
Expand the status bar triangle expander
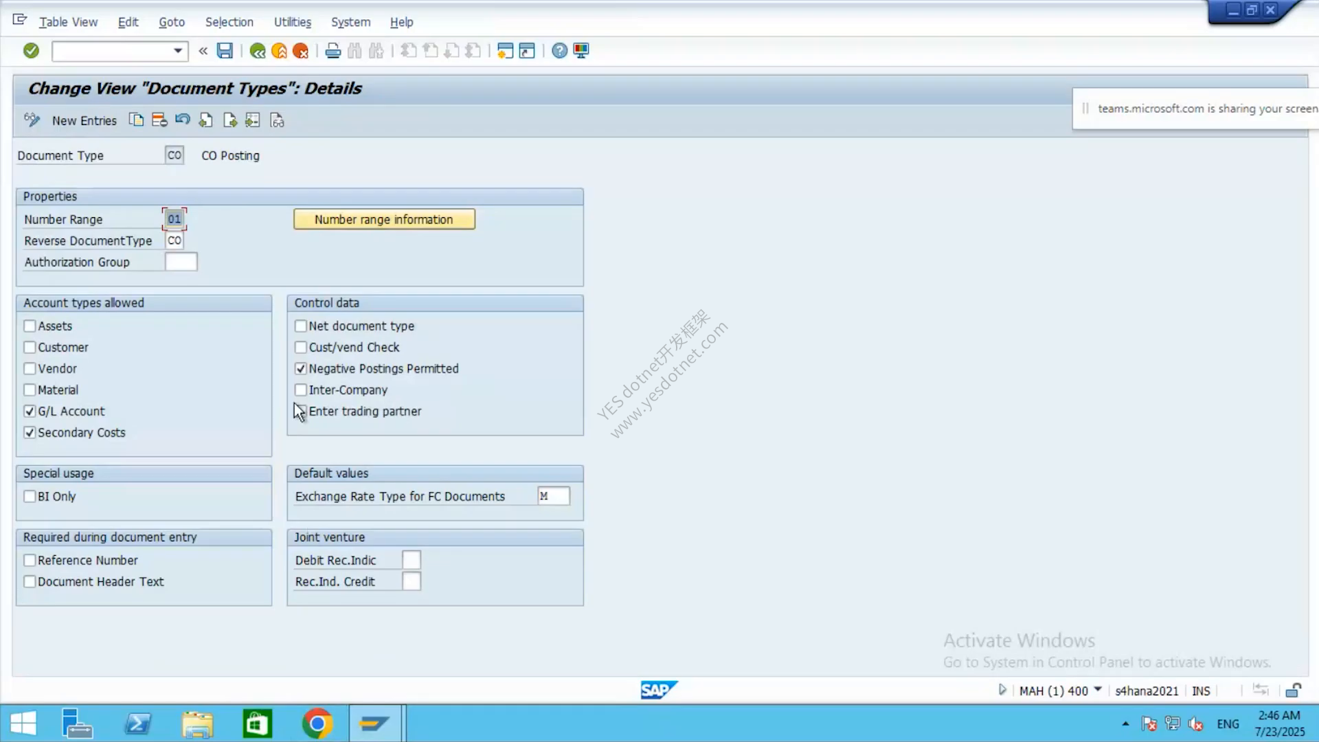click(x=1002, y=690)
